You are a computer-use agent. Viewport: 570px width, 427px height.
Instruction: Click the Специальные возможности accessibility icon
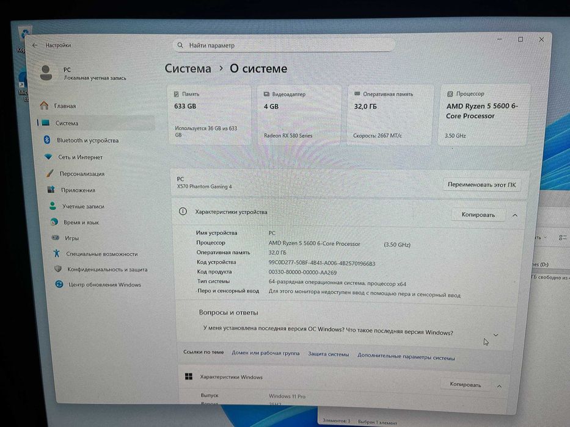(x=57, y=253)
